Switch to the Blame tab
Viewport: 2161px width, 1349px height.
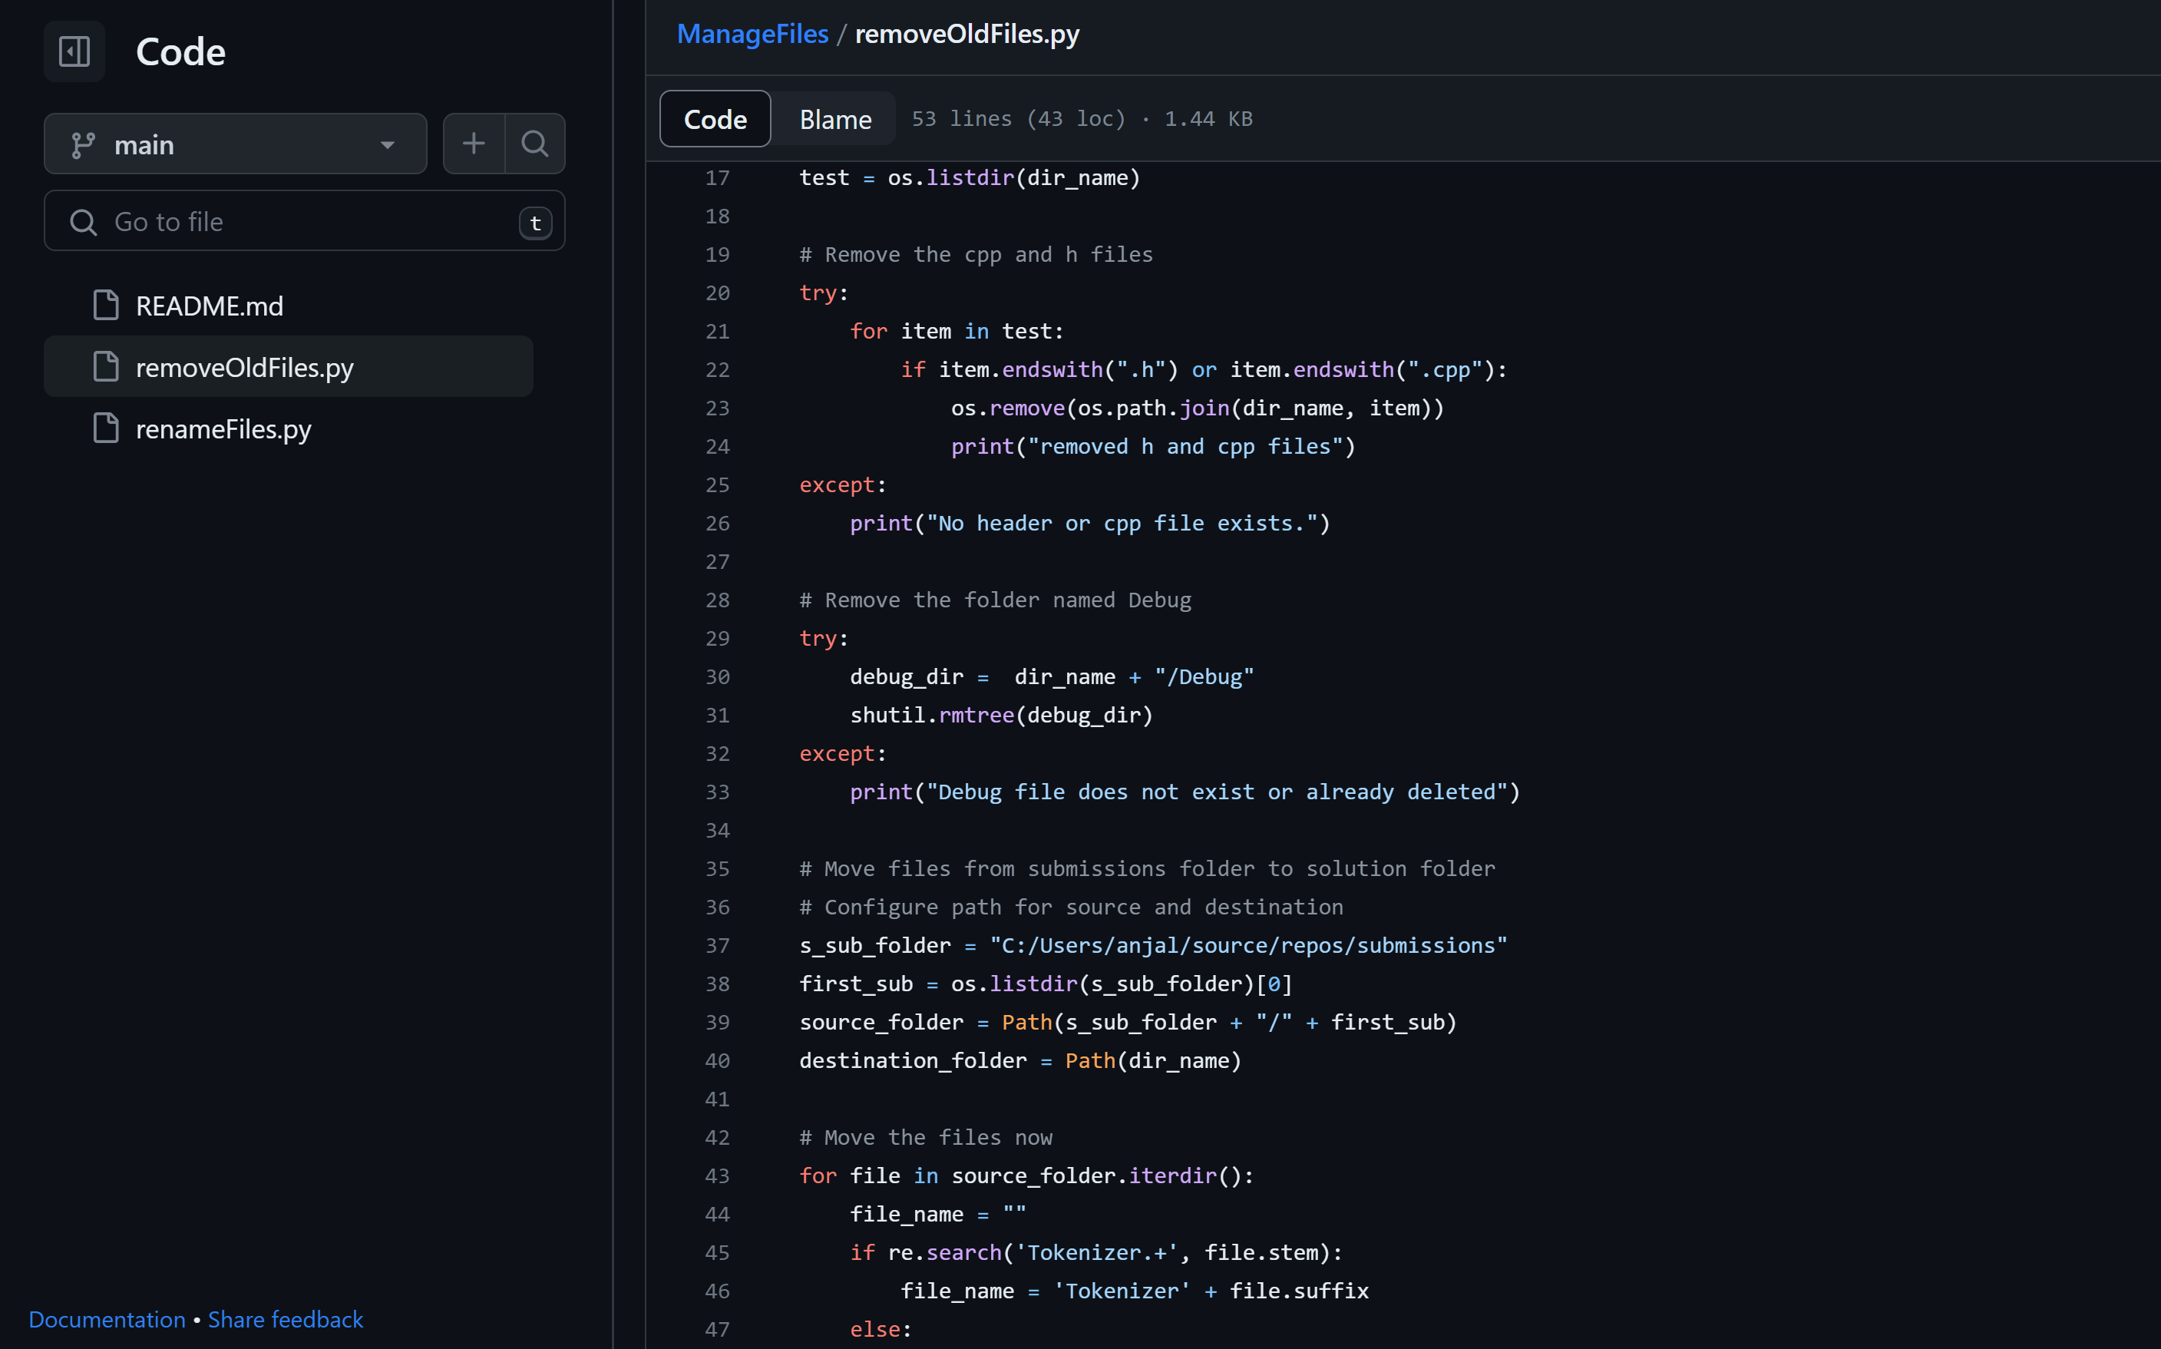pyautogui.click(x=834, y=120)
